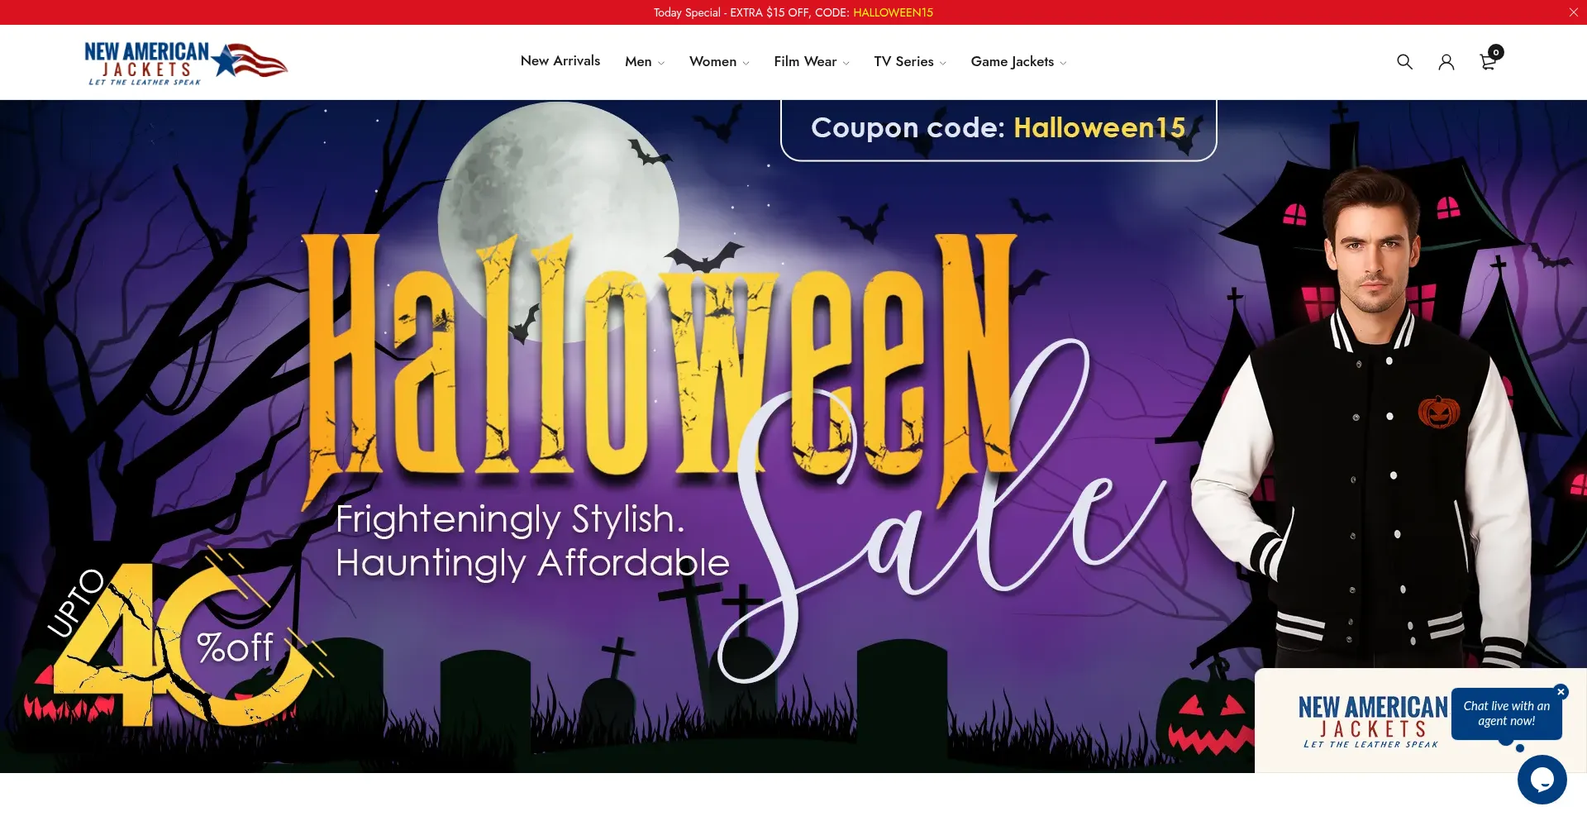Open the search magnifier icon
This screenshot has height=821, width=1587.
pos(1404,62)
